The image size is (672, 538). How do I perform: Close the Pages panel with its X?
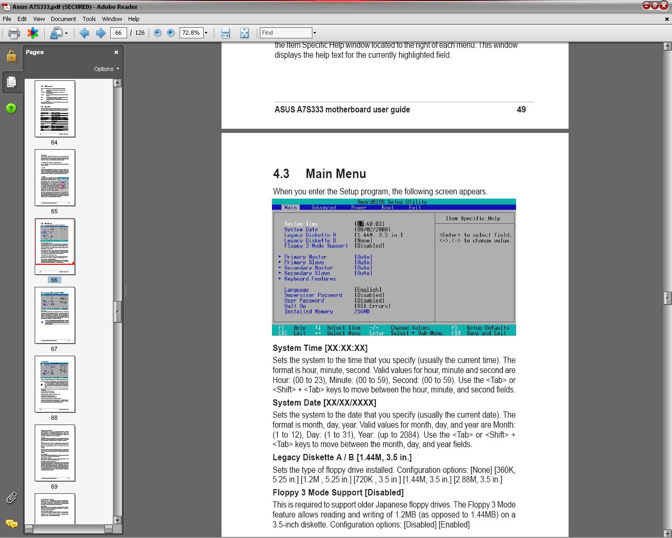[x=116, y=52]
